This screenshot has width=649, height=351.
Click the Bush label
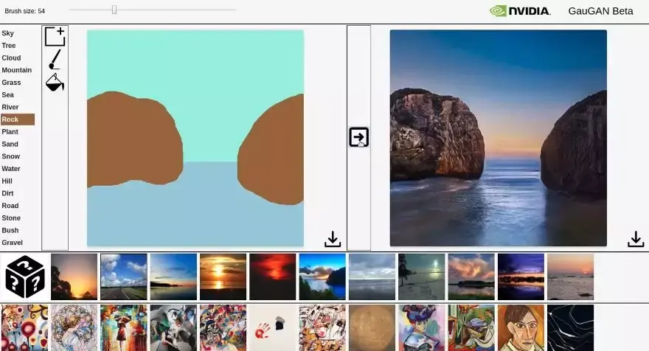click(10, 230)
